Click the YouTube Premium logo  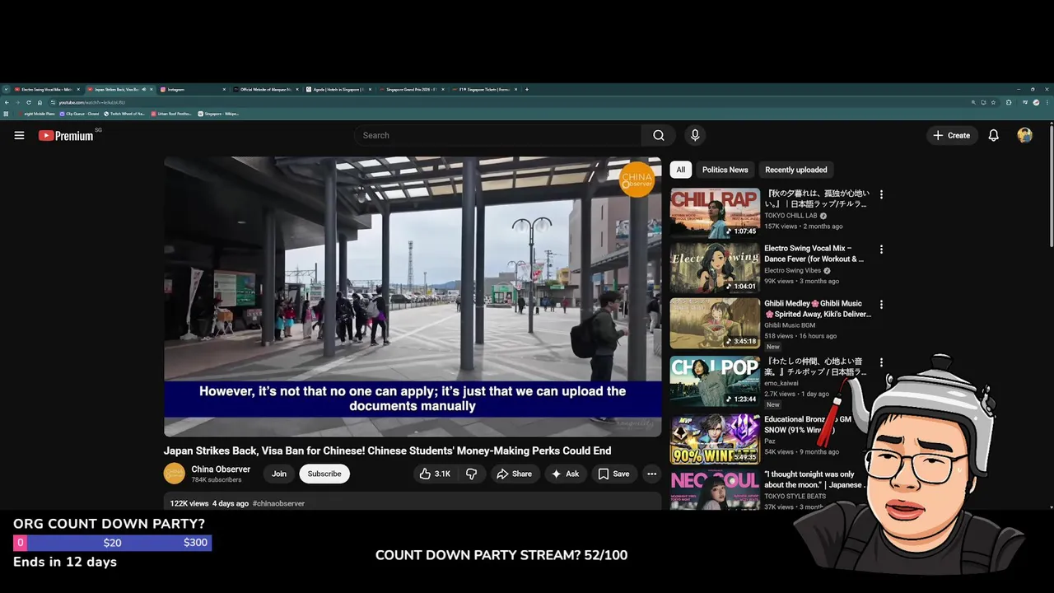(66, 135)
